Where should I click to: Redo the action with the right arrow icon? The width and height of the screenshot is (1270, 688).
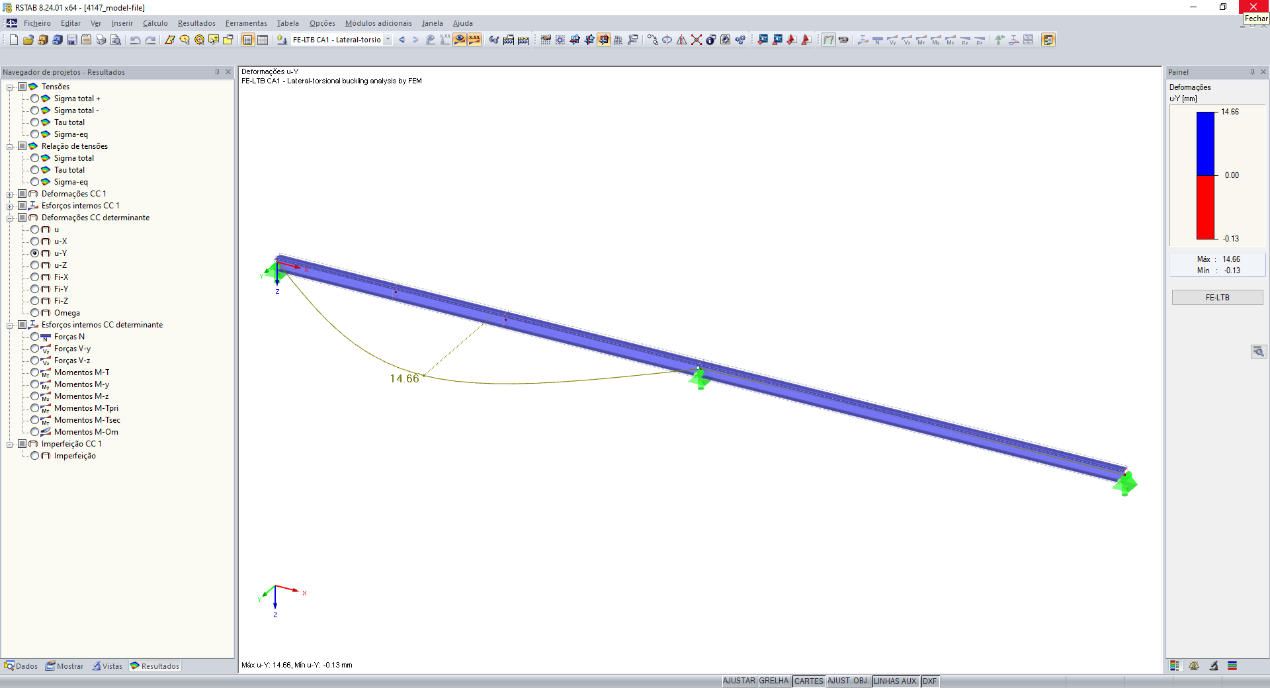[x=150, y=40]
